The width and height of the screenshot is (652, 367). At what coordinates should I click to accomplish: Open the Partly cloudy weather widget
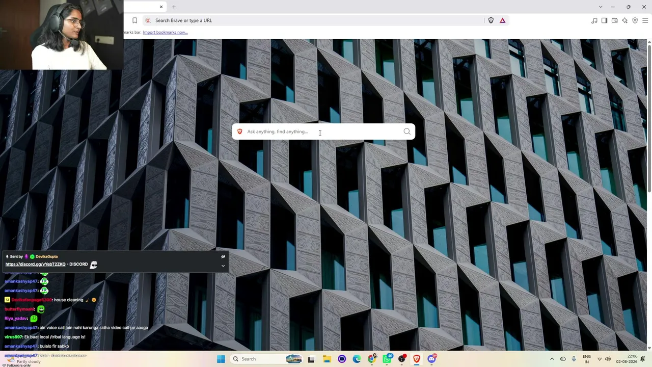[x=23, y=360]
